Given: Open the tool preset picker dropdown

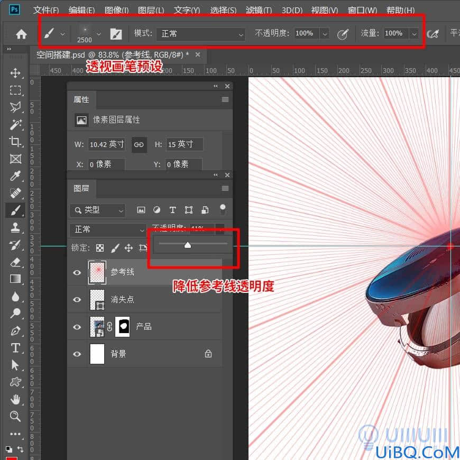Looking at the screenshot, I should tap(63, 34).
